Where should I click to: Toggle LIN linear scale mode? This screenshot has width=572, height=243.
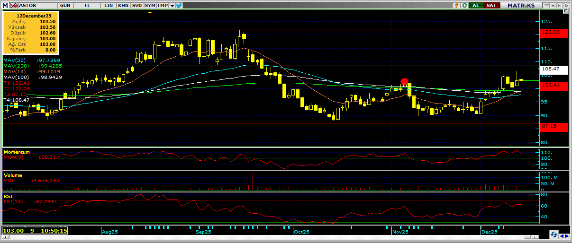(x=109, y=5)
